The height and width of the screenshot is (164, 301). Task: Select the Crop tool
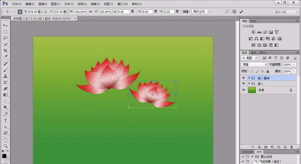pyautogui.click(x=5, y=51)
